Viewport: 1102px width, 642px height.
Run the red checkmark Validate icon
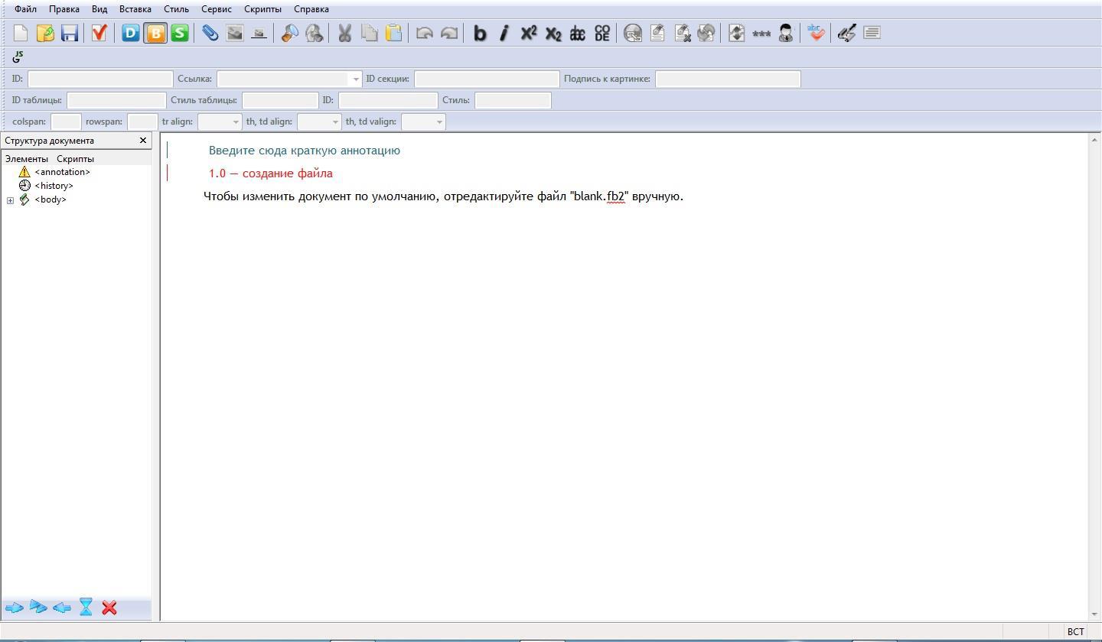99,33
